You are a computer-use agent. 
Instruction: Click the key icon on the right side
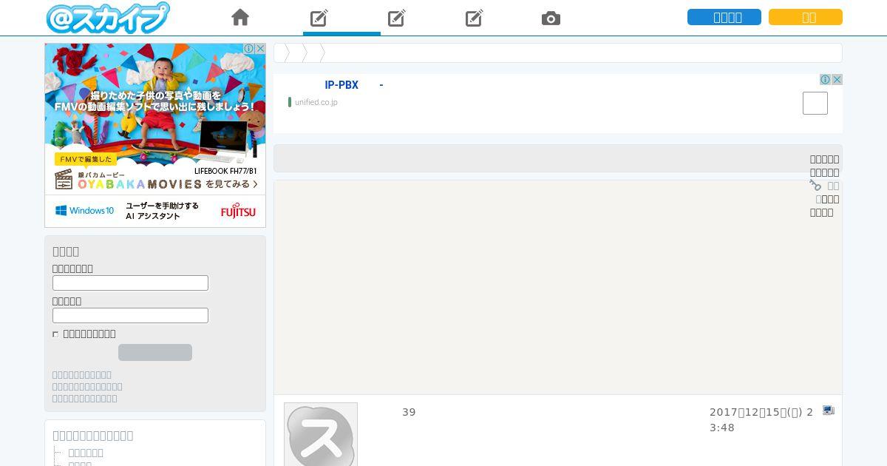click(x=815, y=185)
